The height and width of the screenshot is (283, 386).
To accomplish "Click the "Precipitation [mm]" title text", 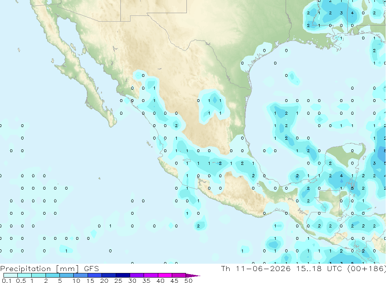I will (x=39, y=269).
